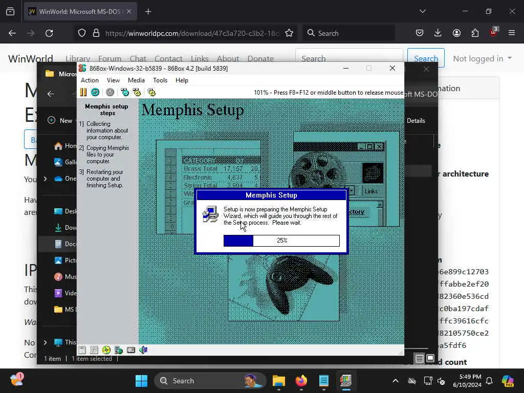Open Firefox account icon
Viewport: 524px width, 393px height.
click(x=456, y=33)
